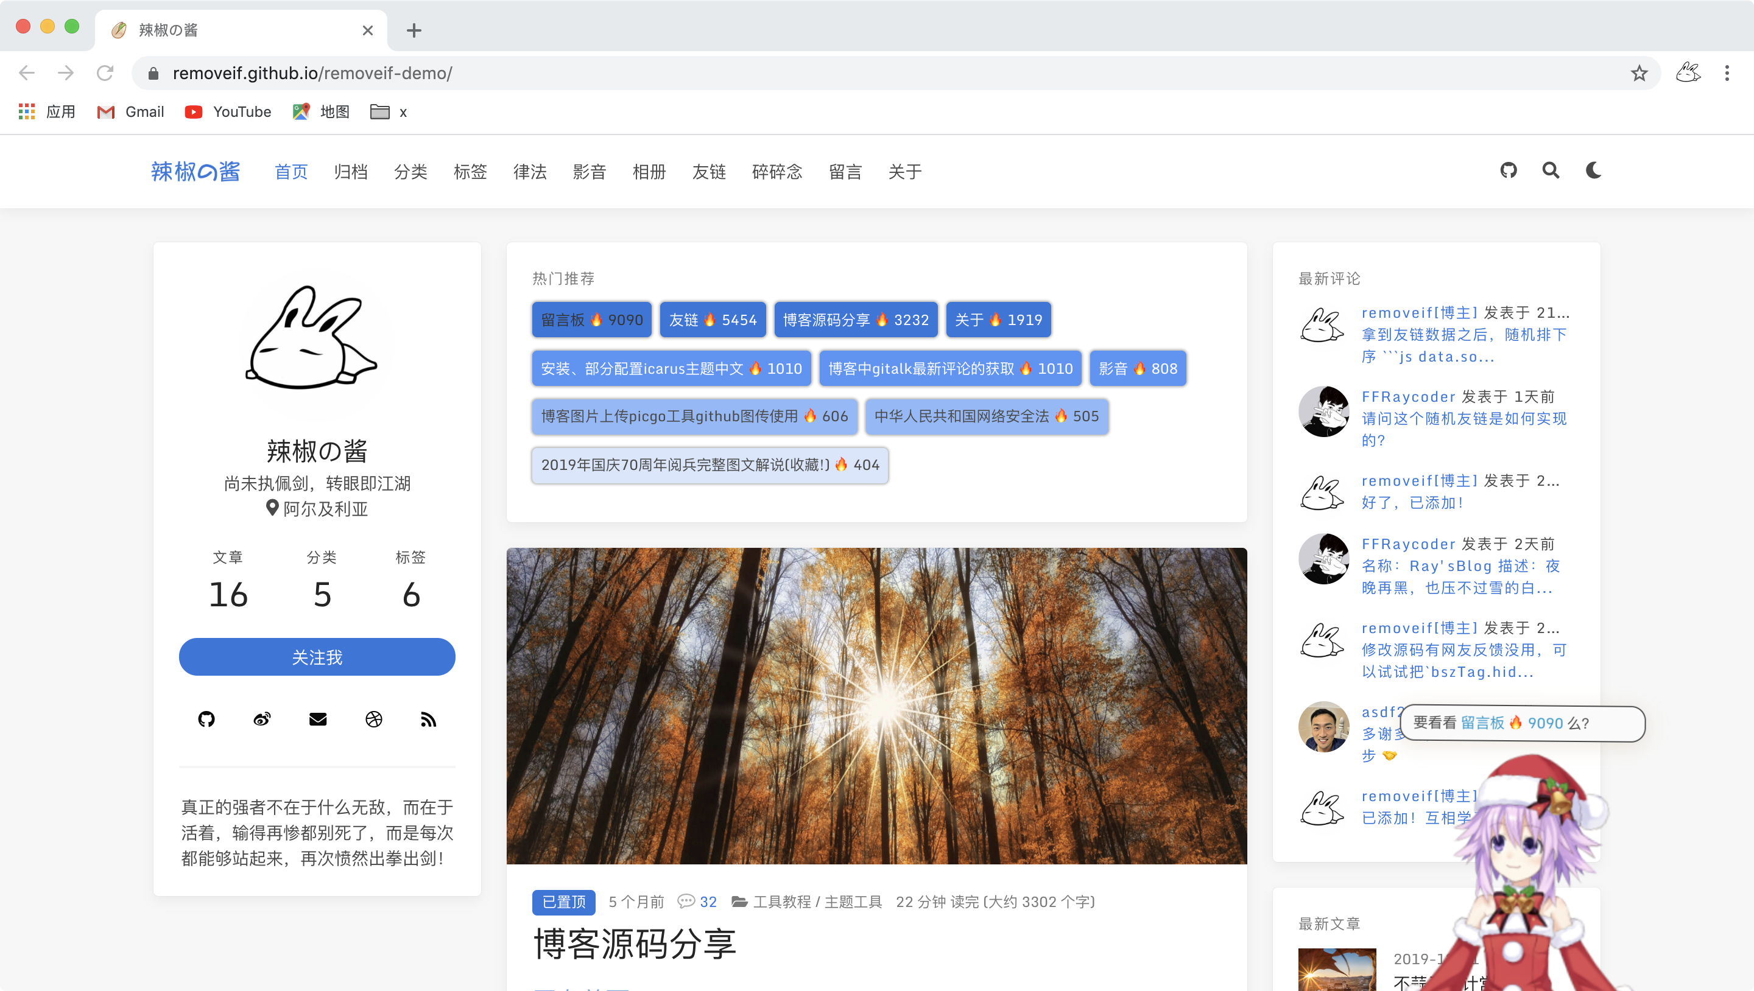The width and height of the screenshot is (1754, 991).
Task: Open the RSS feed icon in profile
Action: tap(428, 719)
